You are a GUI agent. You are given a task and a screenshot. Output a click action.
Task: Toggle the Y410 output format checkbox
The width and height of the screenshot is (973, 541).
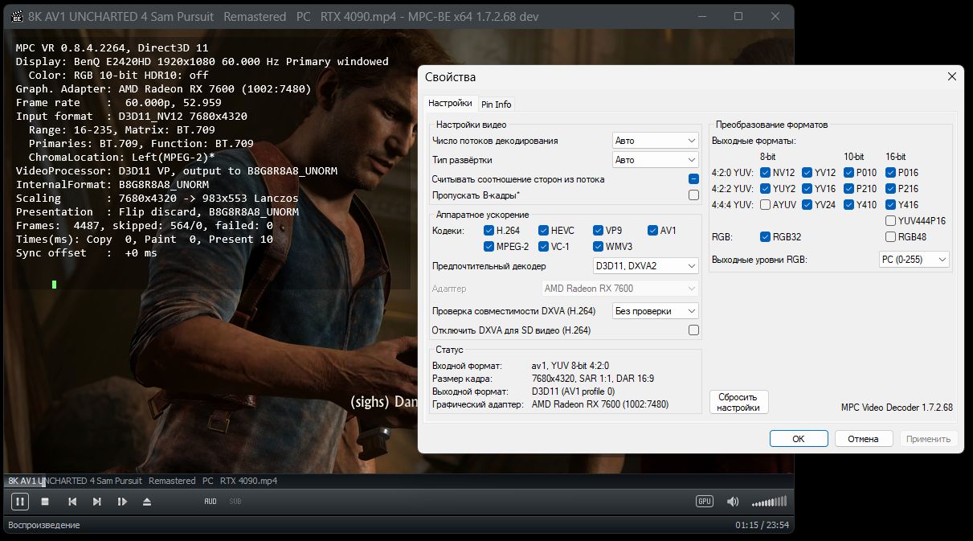pos(849,205)
